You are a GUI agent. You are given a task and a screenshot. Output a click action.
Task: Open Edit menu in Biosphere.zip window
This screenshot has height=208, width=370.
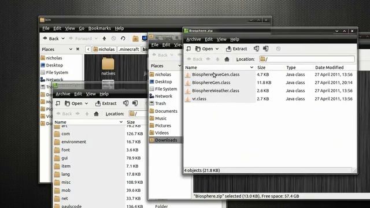pyautogui.click(x=209, y=39)
